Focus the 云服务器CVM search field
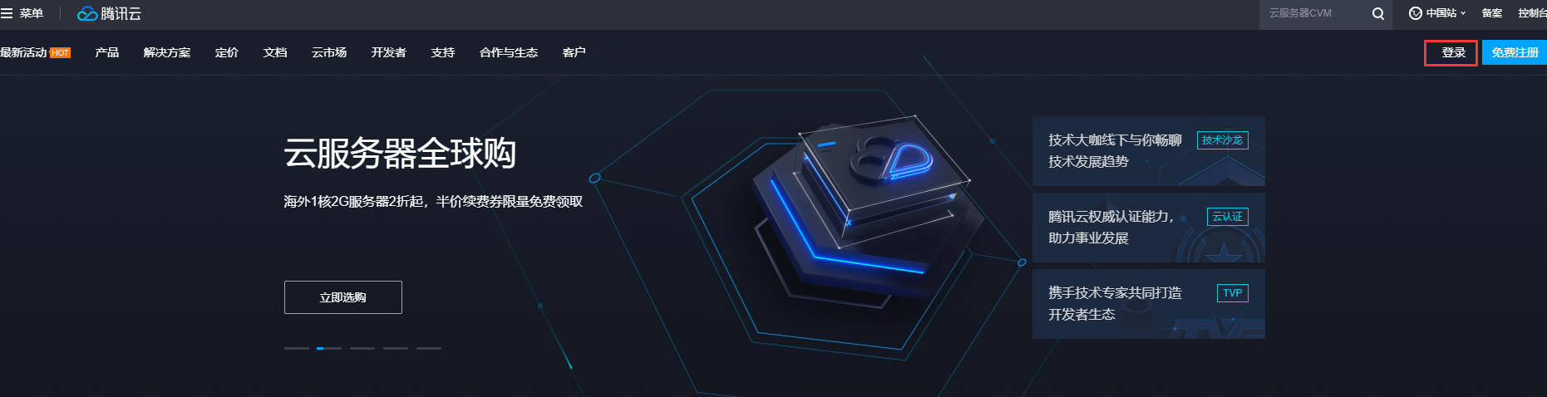Viewport: 1547px width, 397px height. 1313,13
